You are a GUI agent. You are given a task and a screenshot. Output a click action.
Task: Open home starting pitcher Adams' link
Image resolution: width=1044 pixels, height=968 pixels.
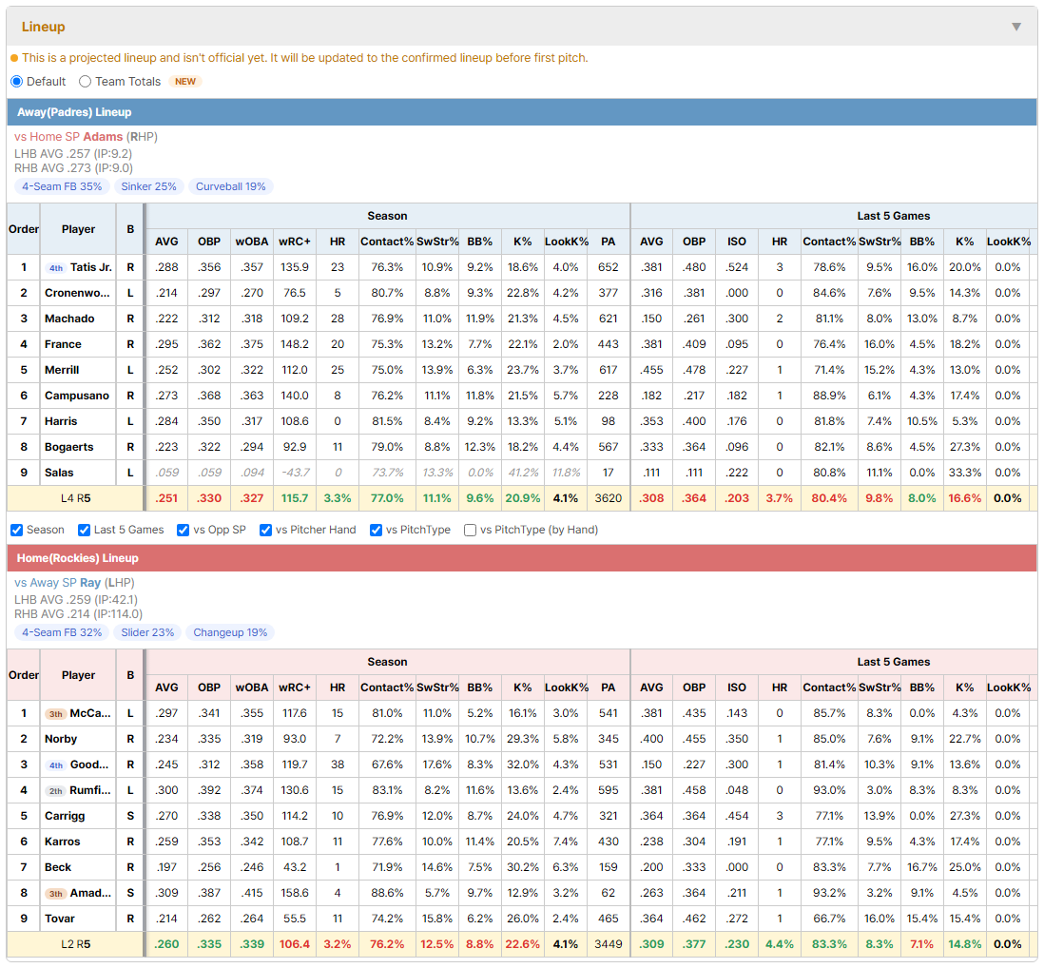(103, 137)
